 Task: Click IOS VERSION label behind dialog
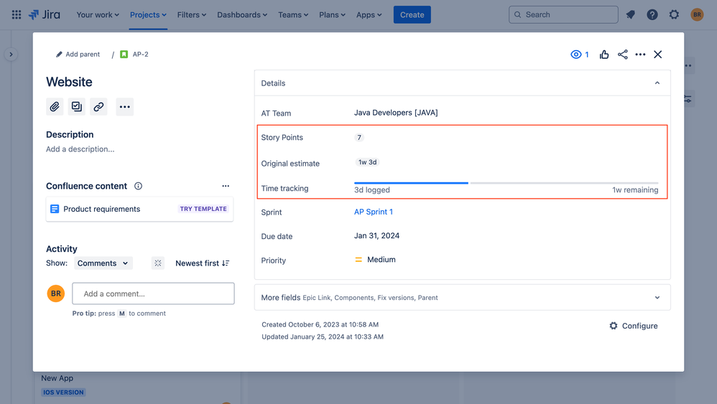click(63, 392)
